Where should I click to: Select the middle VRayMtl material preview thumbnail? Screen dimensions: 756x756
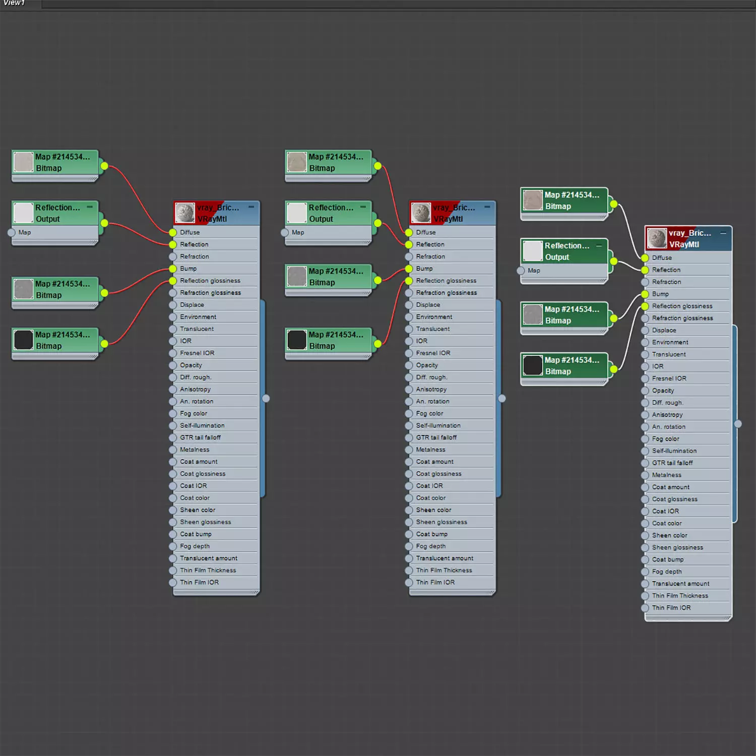coord(421,213)
